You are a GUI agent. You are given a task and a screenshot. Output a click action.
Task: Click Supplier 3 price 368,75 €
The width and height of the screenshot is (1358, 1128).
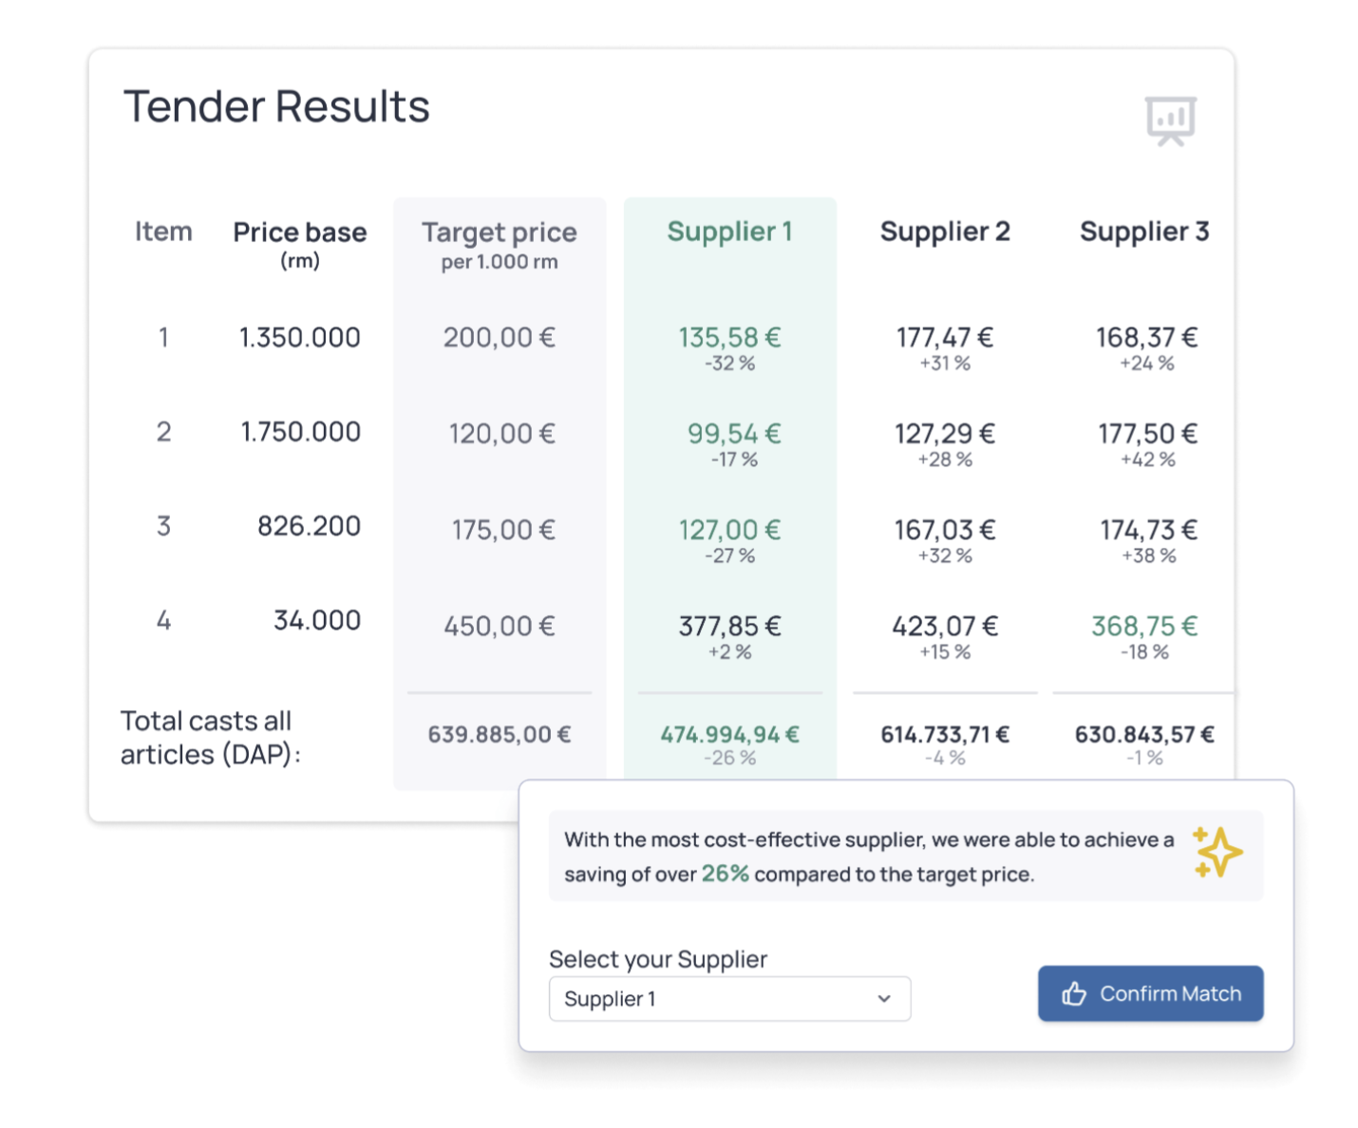tap(1144, 627)
